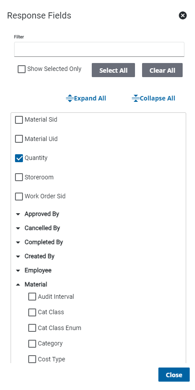The image size is (195, 390).
Task: Tick the Work Order Sid checkbox
Action: point(19,197)
